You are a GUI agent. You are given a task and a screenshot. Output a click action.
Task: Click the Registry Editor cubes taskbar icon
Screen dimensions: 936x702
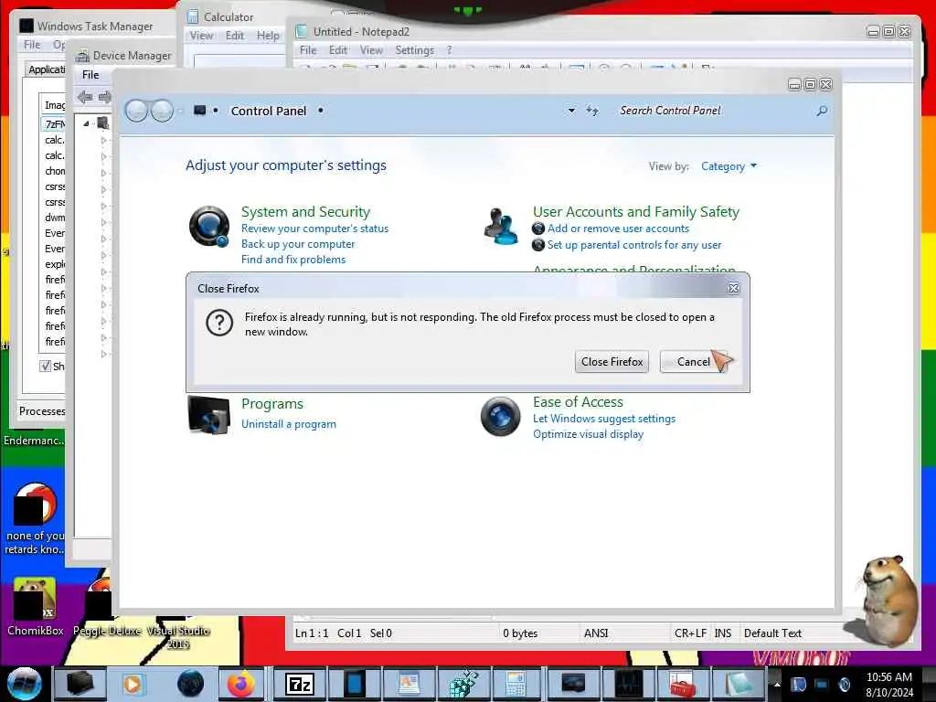coord(463,684)
